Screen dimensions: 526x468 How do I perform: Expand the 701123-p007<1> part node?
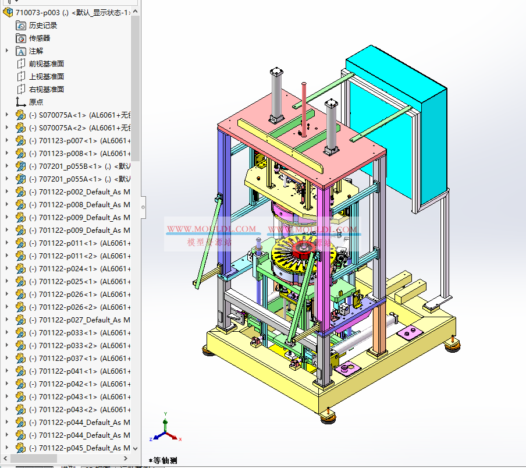coord(7,140)
